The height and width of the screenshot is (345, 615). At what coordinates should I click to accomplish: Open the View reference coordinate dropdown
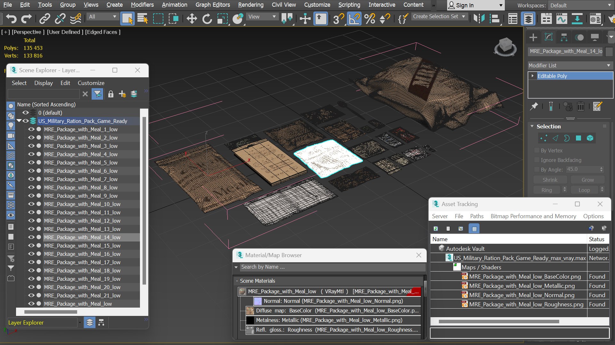pos(262,17)
